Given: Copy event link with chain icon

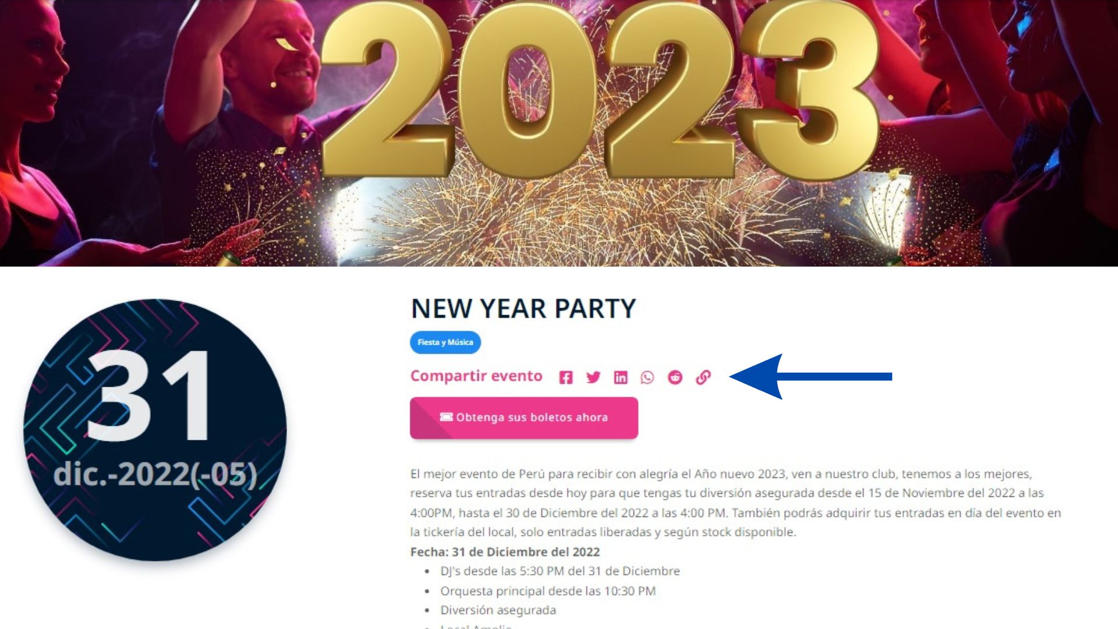Looking at the screenshot, I should (x=703, y=377).
